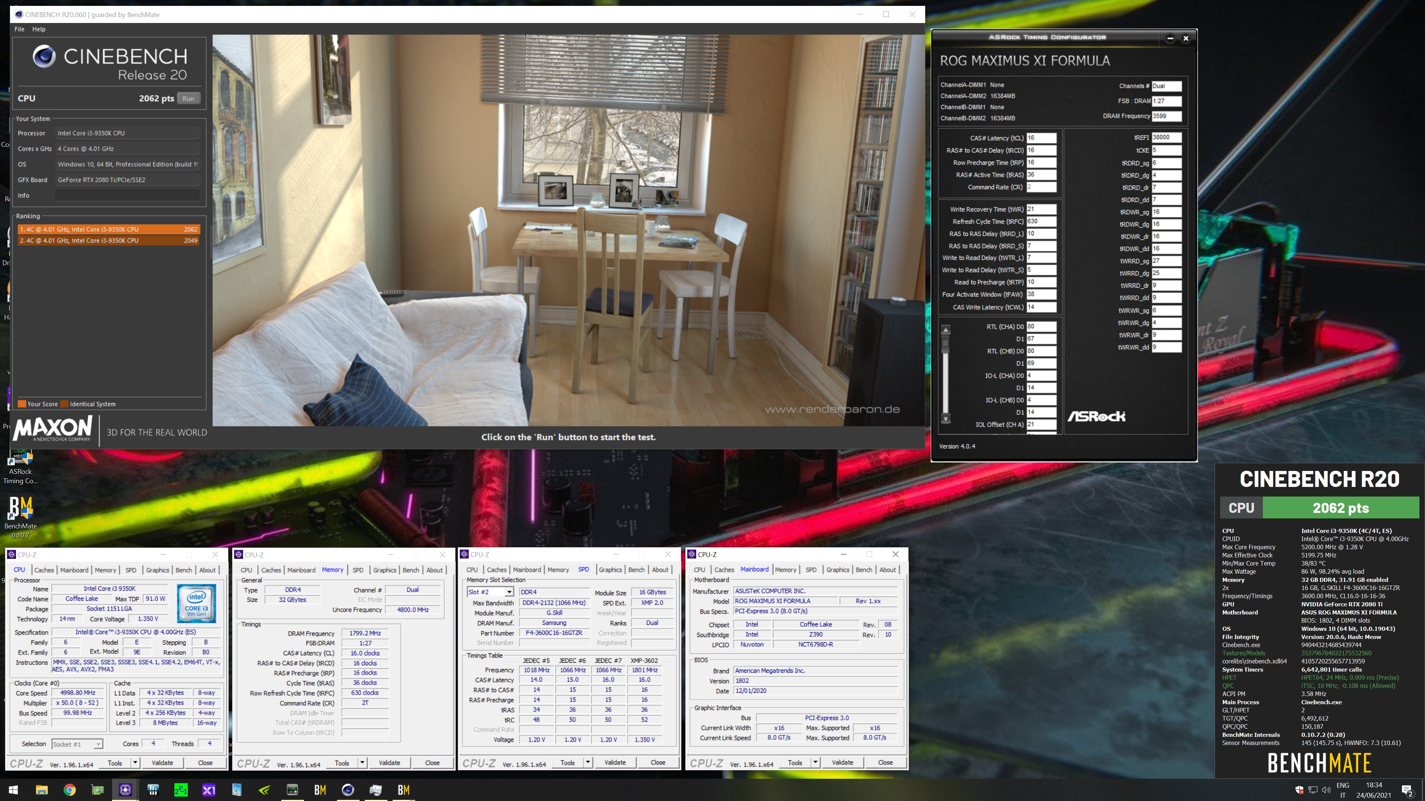Click scroll-up arrow in ASRock Timing Configurator
Image resolution: width=1425 pixels, height=801 pixels.
pos(946,330)
